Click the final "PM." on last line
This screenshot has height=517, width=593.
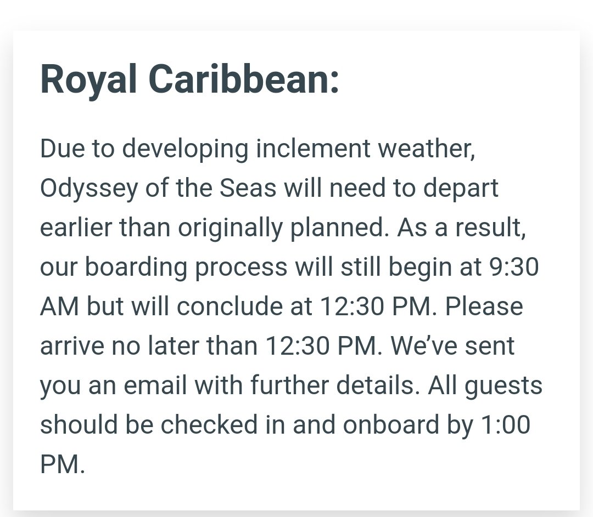[63, 464]
